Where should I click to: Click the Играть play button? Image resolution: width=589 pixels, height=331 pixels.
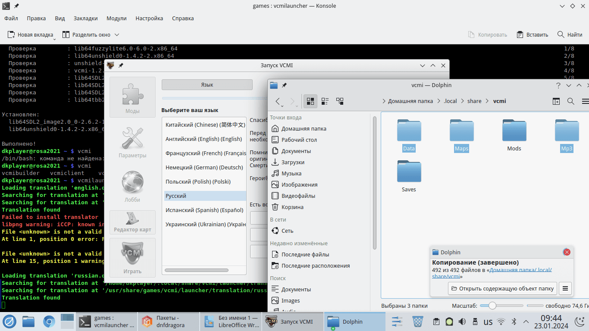pos(132,258)
